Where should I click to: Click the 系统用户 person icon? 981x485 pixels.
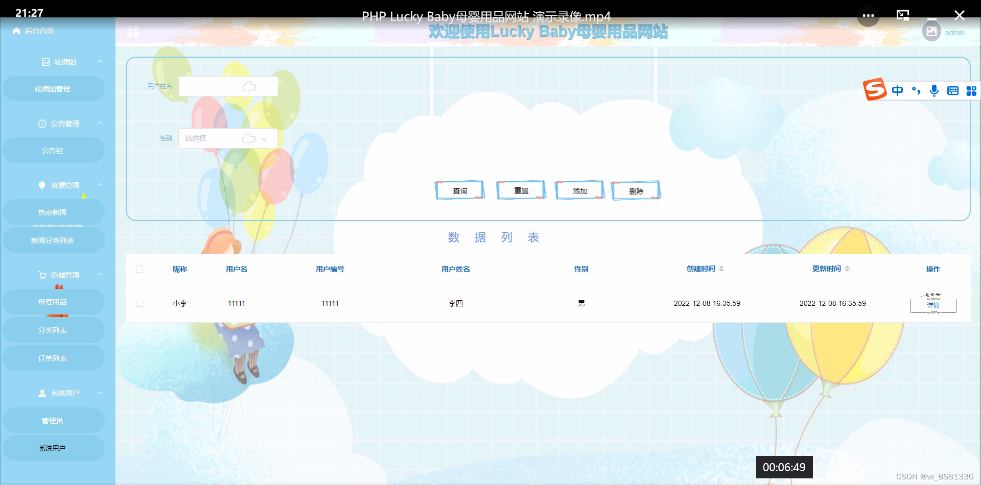pyautogui.click(x=42, y=393)
